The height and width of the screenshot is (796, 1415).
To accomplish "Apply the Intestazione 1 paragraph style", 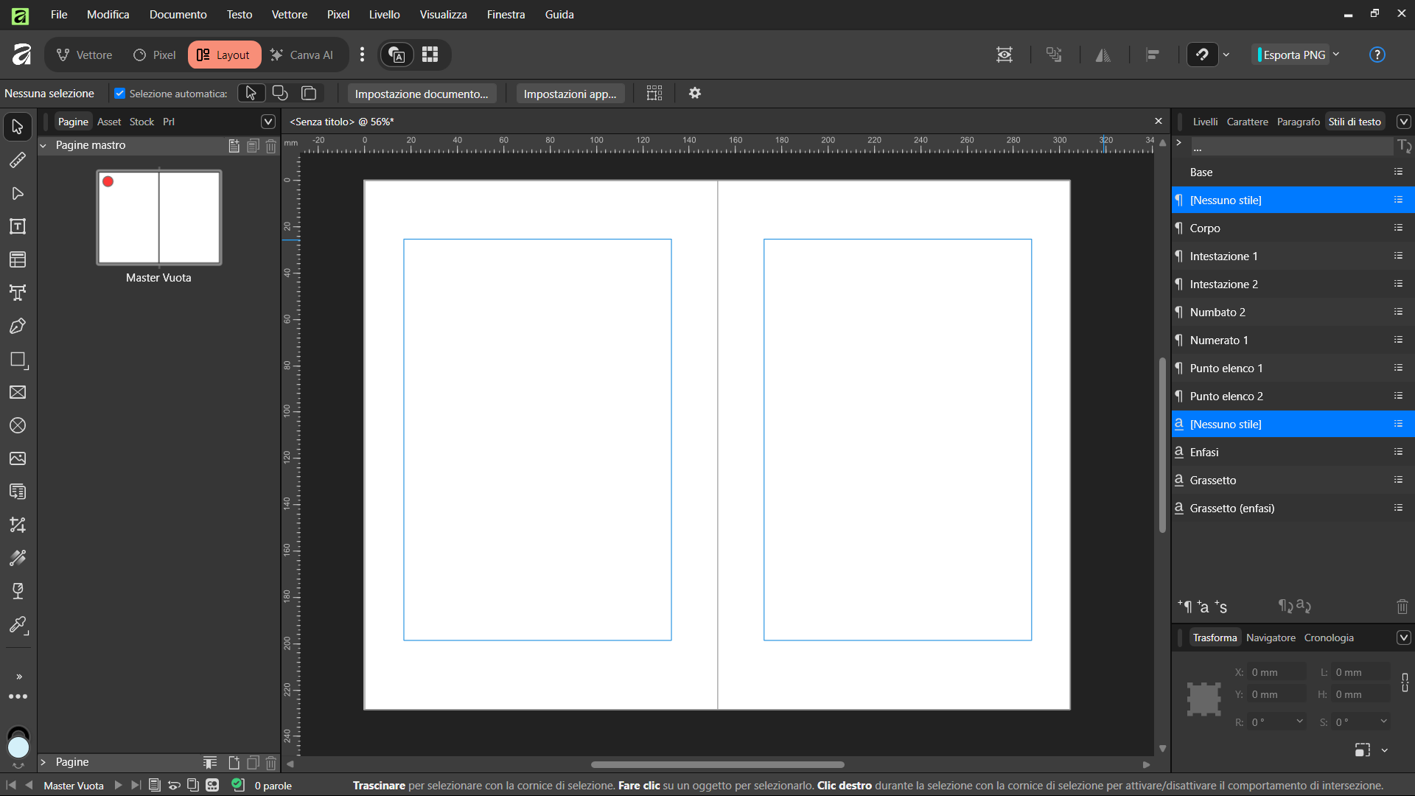I will [1293, 256].
